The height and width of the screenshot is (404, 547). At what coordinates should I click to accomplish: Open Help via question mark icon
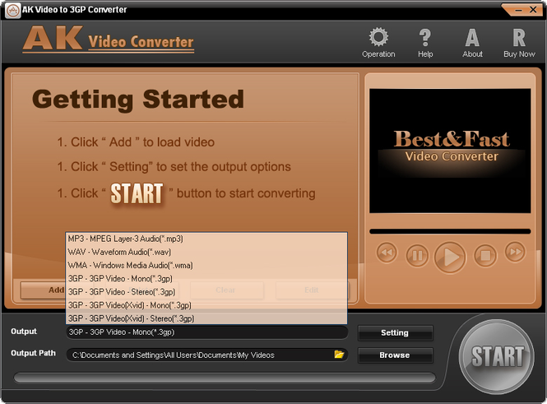pyautogui.click(x=425, y=43)
